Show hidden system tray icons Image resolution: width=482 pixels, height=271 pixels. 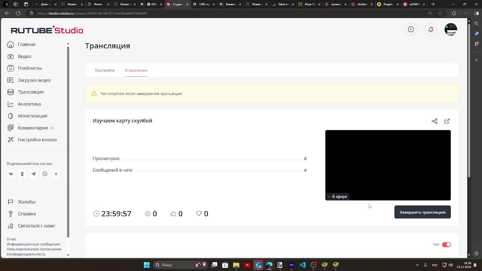pyautogui.click(x=417, y=265)
